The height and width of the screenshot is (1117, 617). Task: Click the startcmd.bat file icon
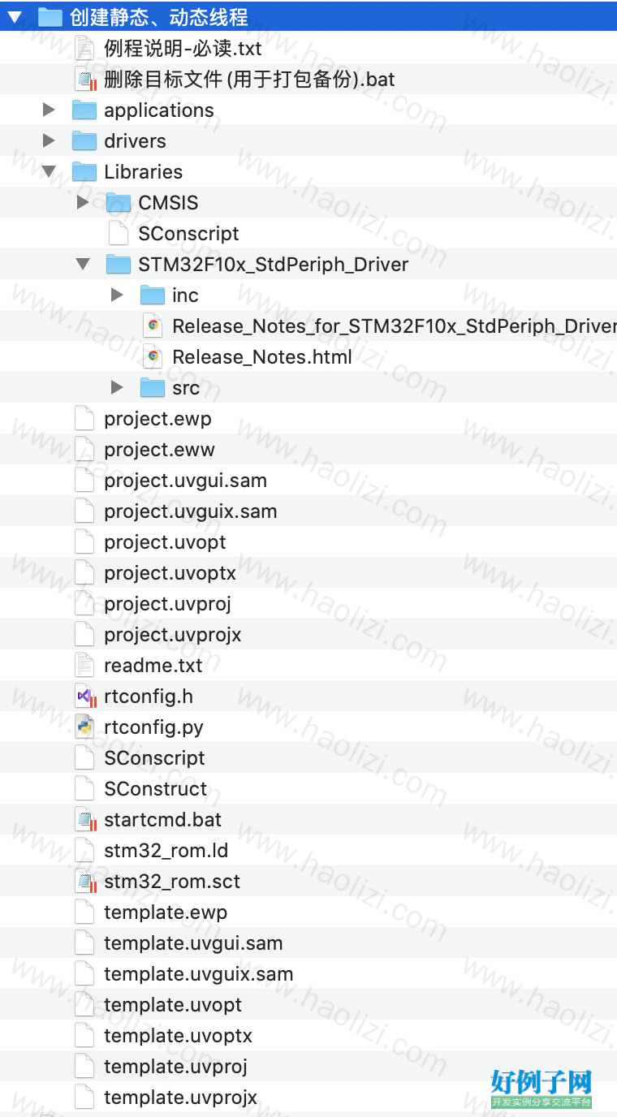pos(85,819)
